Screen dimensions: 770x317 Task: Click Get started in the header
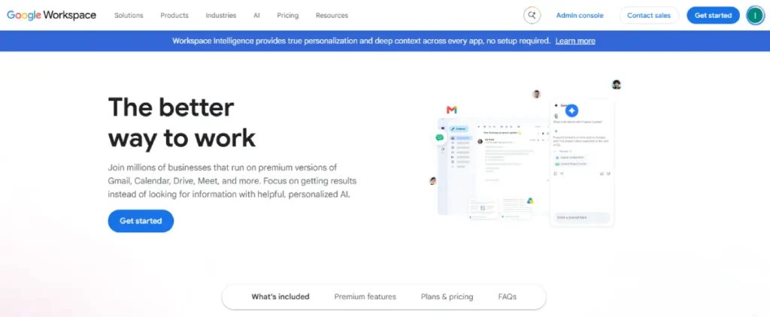pyautogui.click(x=713, y=15)
